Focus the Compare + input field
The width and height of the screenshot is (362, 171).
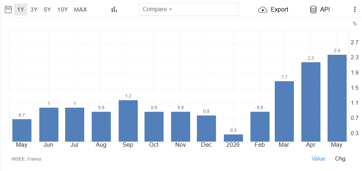point(189,9)
